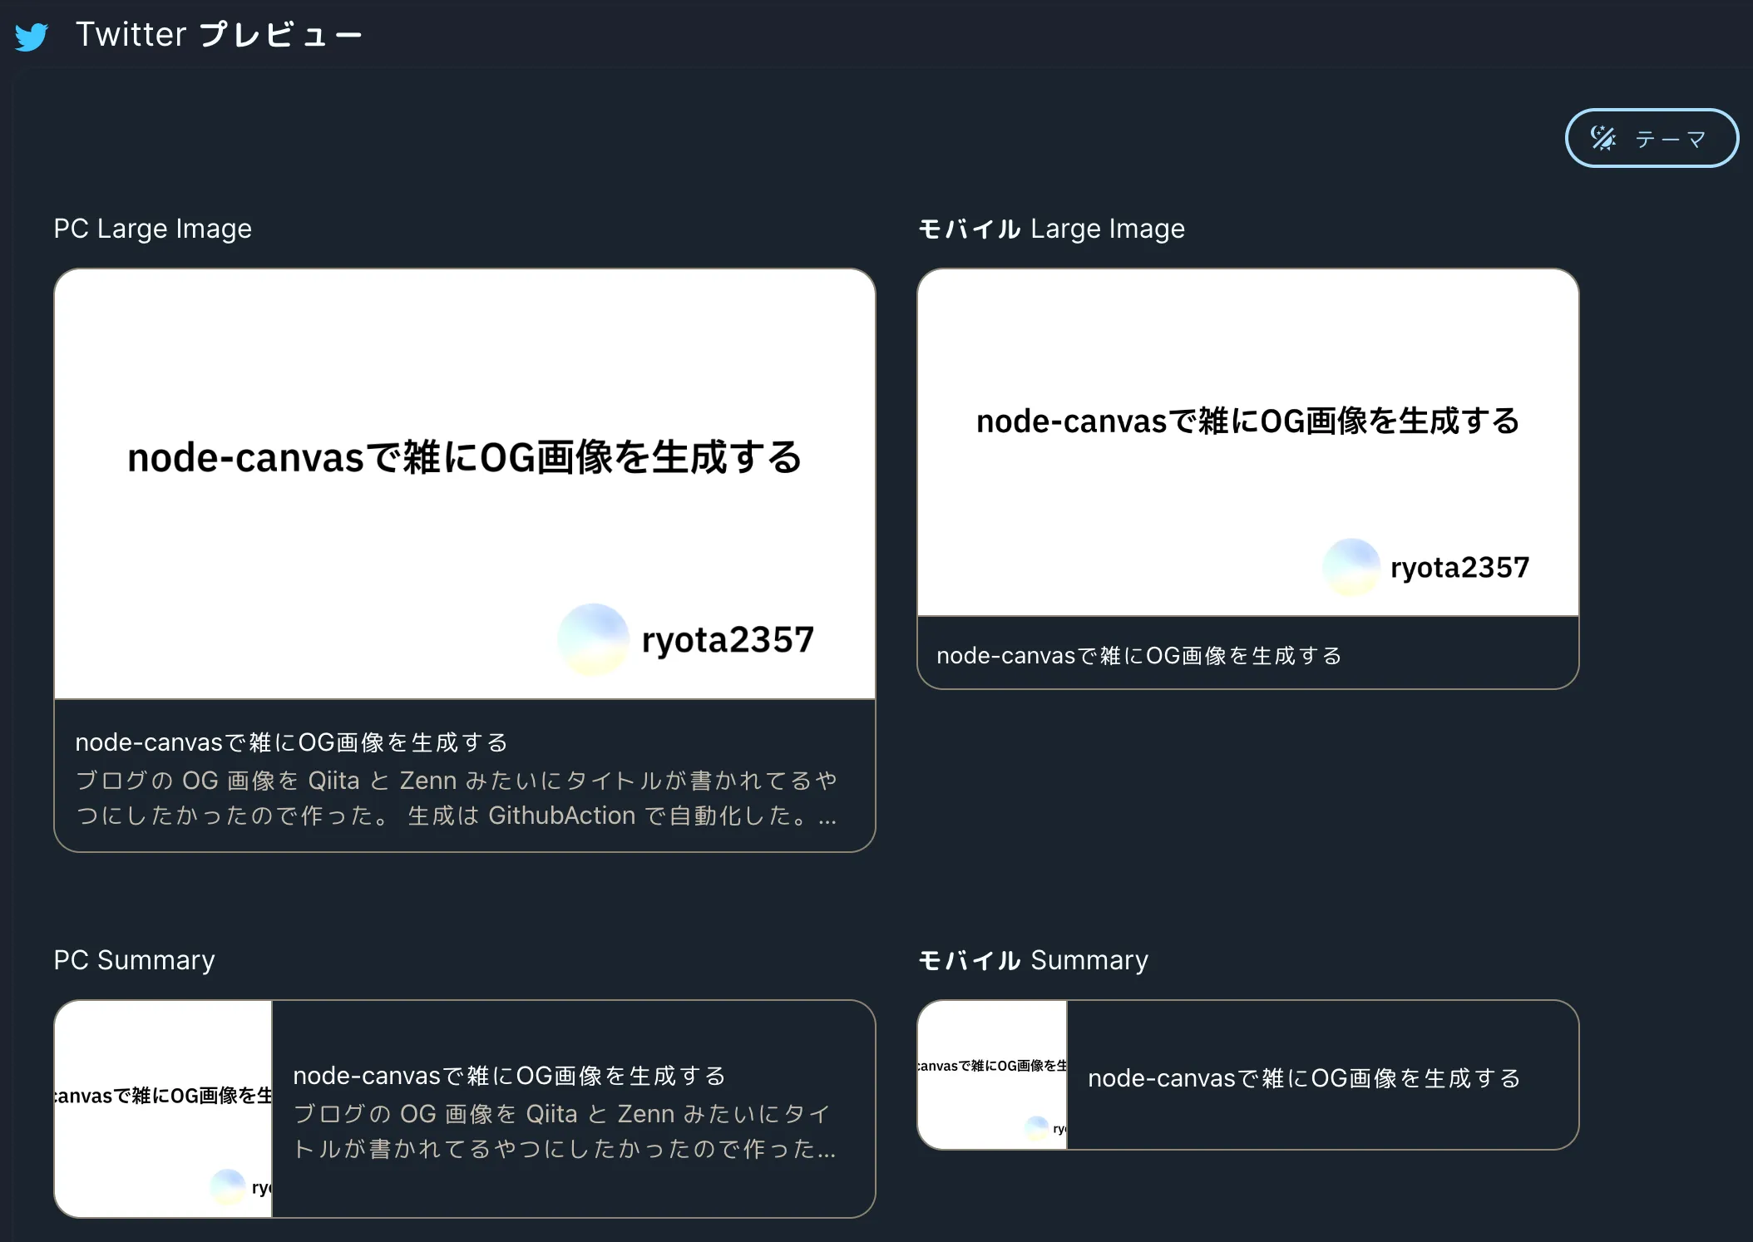Click avatar in mobile Summary thumbnail
Screen dimensions: 1753x1242
[x=1036, y=1128]
